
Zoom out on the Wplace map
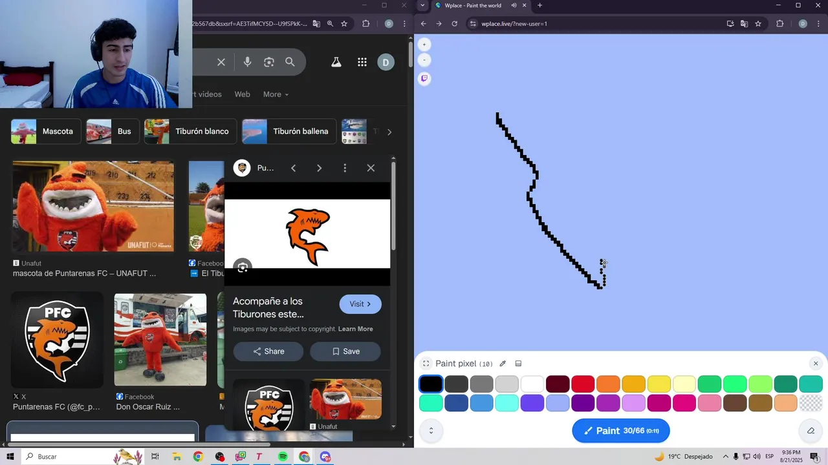point(424,60)
